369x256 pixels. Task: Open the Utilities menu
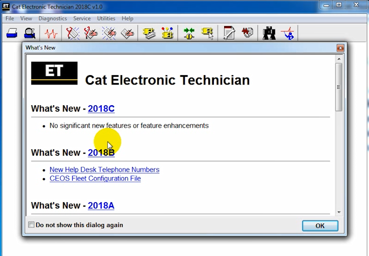click(106, 19)
